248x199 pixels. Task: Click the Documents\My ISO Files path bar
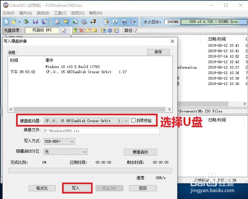(x=212, y=111)
